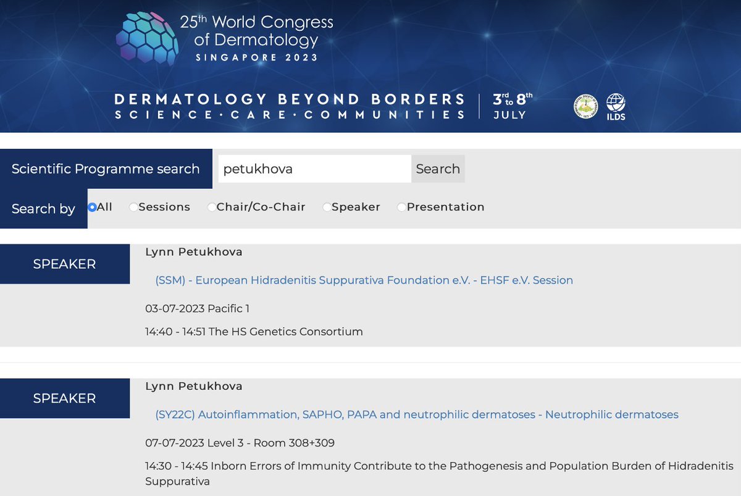This screenshot has height=496, width=741.
Task: Click the SPEAKER label for Inborn Errors talk
Action: (65, 398)
